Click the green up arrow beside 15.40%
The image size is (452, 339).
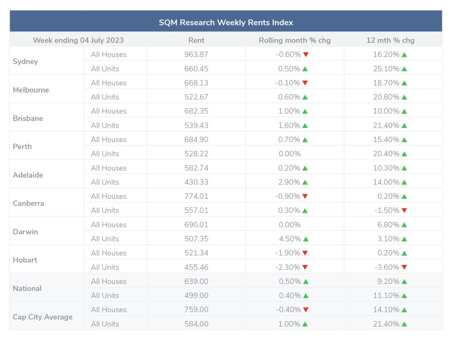point(404,140)
